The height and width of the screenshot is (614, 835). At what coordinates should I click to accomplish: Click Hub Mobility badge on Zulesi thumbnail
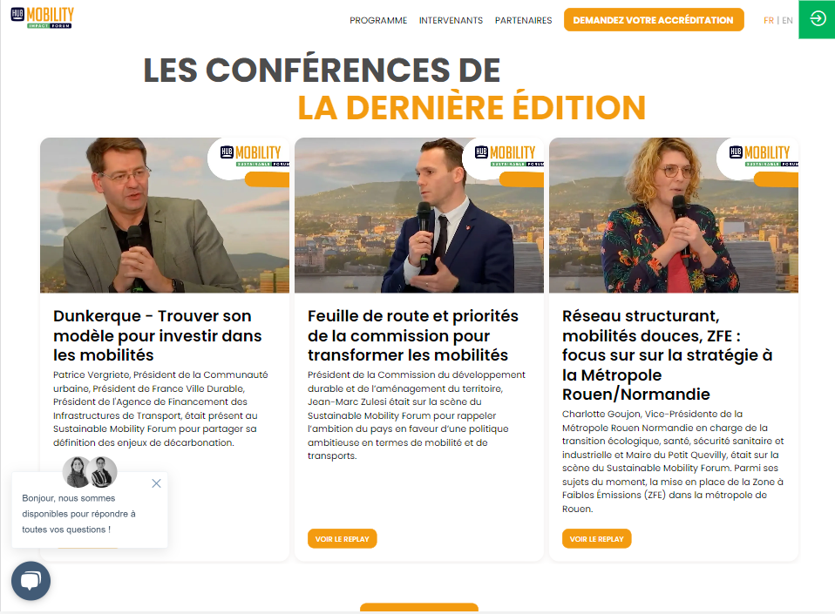coord(506,156)
